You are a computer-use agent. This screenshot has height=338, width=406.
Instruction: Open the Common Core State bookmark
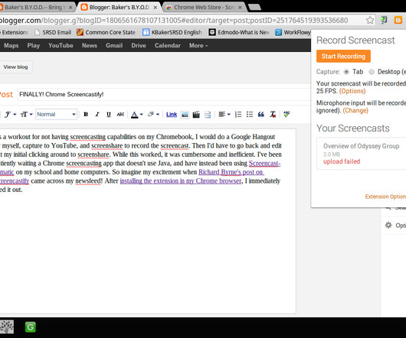click(106, 32)
